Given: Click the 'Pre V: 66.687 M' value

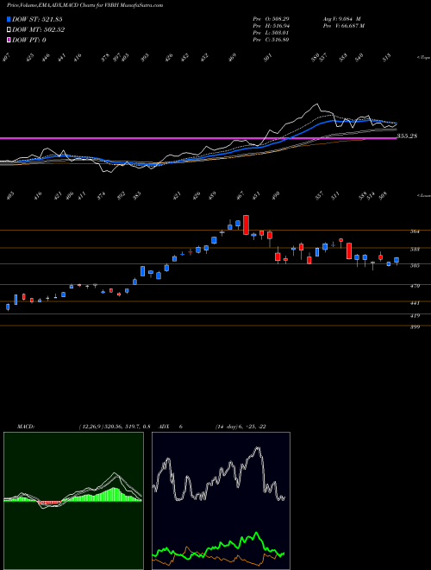Looking at the screenshot, I should [x=344, y=26].
